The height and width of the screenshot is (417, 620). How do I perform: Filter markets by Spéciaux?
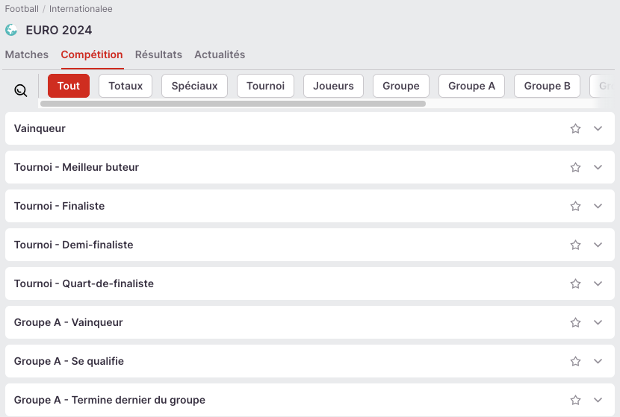click(194, 86)
